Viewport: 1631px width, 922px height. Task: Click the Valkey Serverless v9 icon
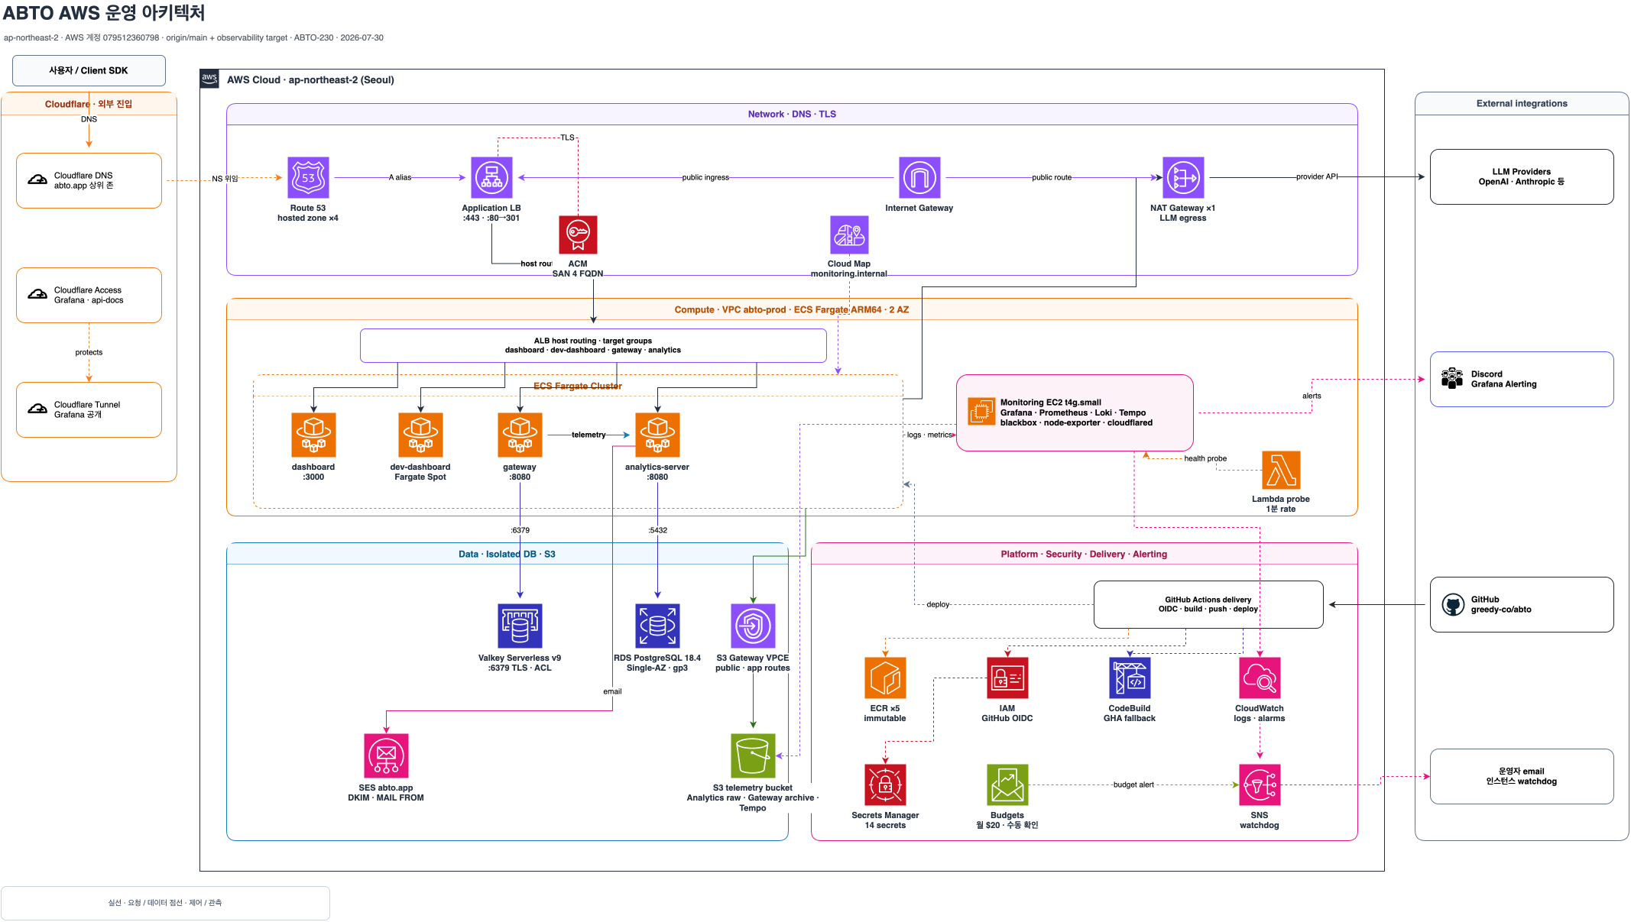click(x=520, y=626)
